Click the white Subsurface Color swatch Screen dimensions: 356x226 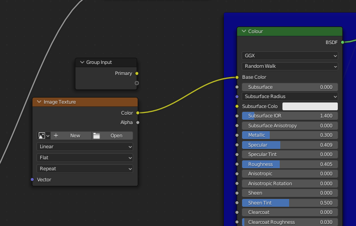point(310,106)
